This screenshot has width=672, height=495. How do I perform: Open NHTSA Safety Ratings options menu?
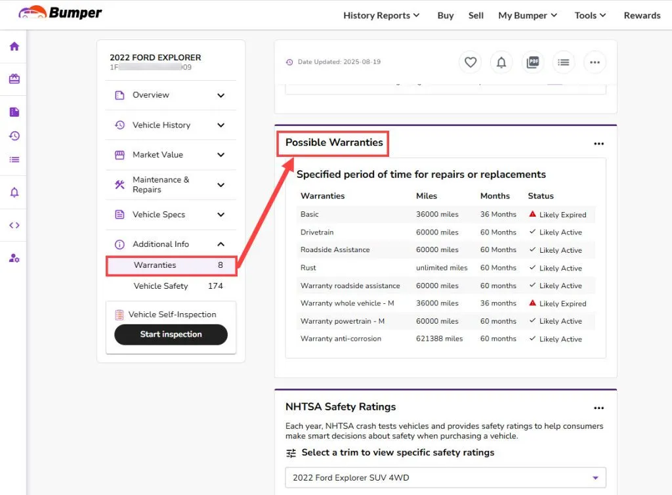pos(598,408)
